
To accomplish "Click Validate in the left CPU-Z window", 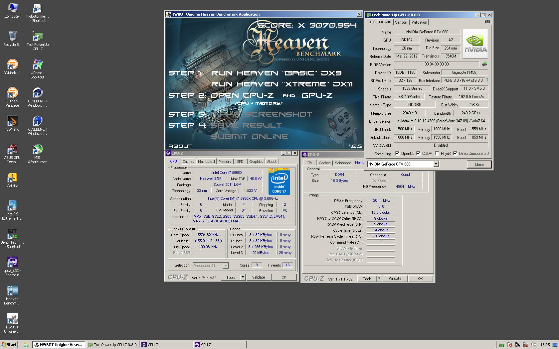I will click(x=259, y=277).
